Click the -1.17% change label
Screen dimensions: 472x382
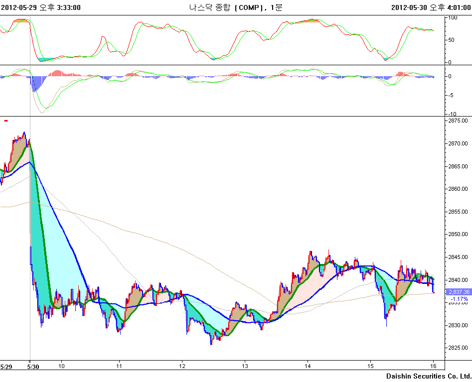pyautogui.click(x=460, y=299)
